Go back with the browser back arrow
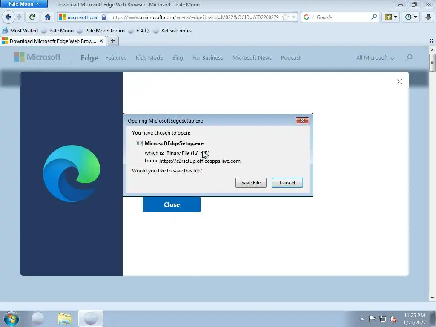 [9, 17]
